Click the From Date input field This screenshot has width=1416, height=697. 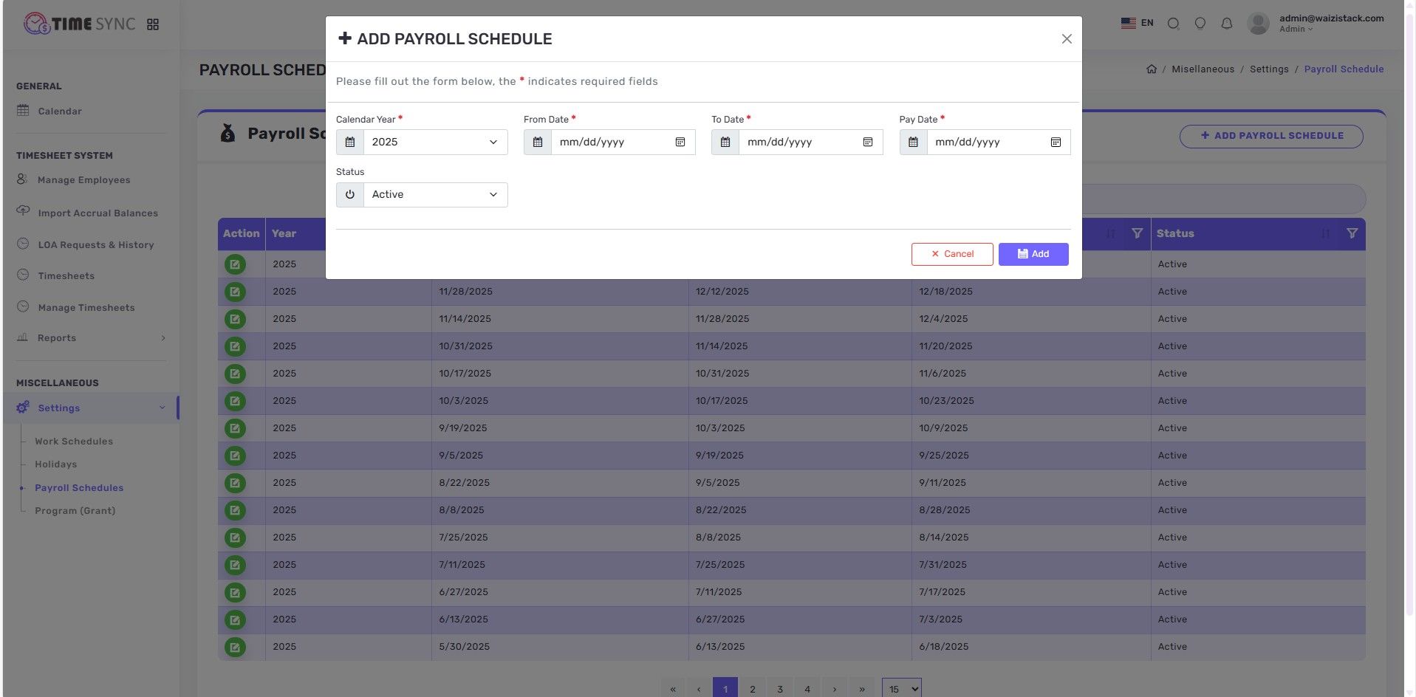click(609, 142)
